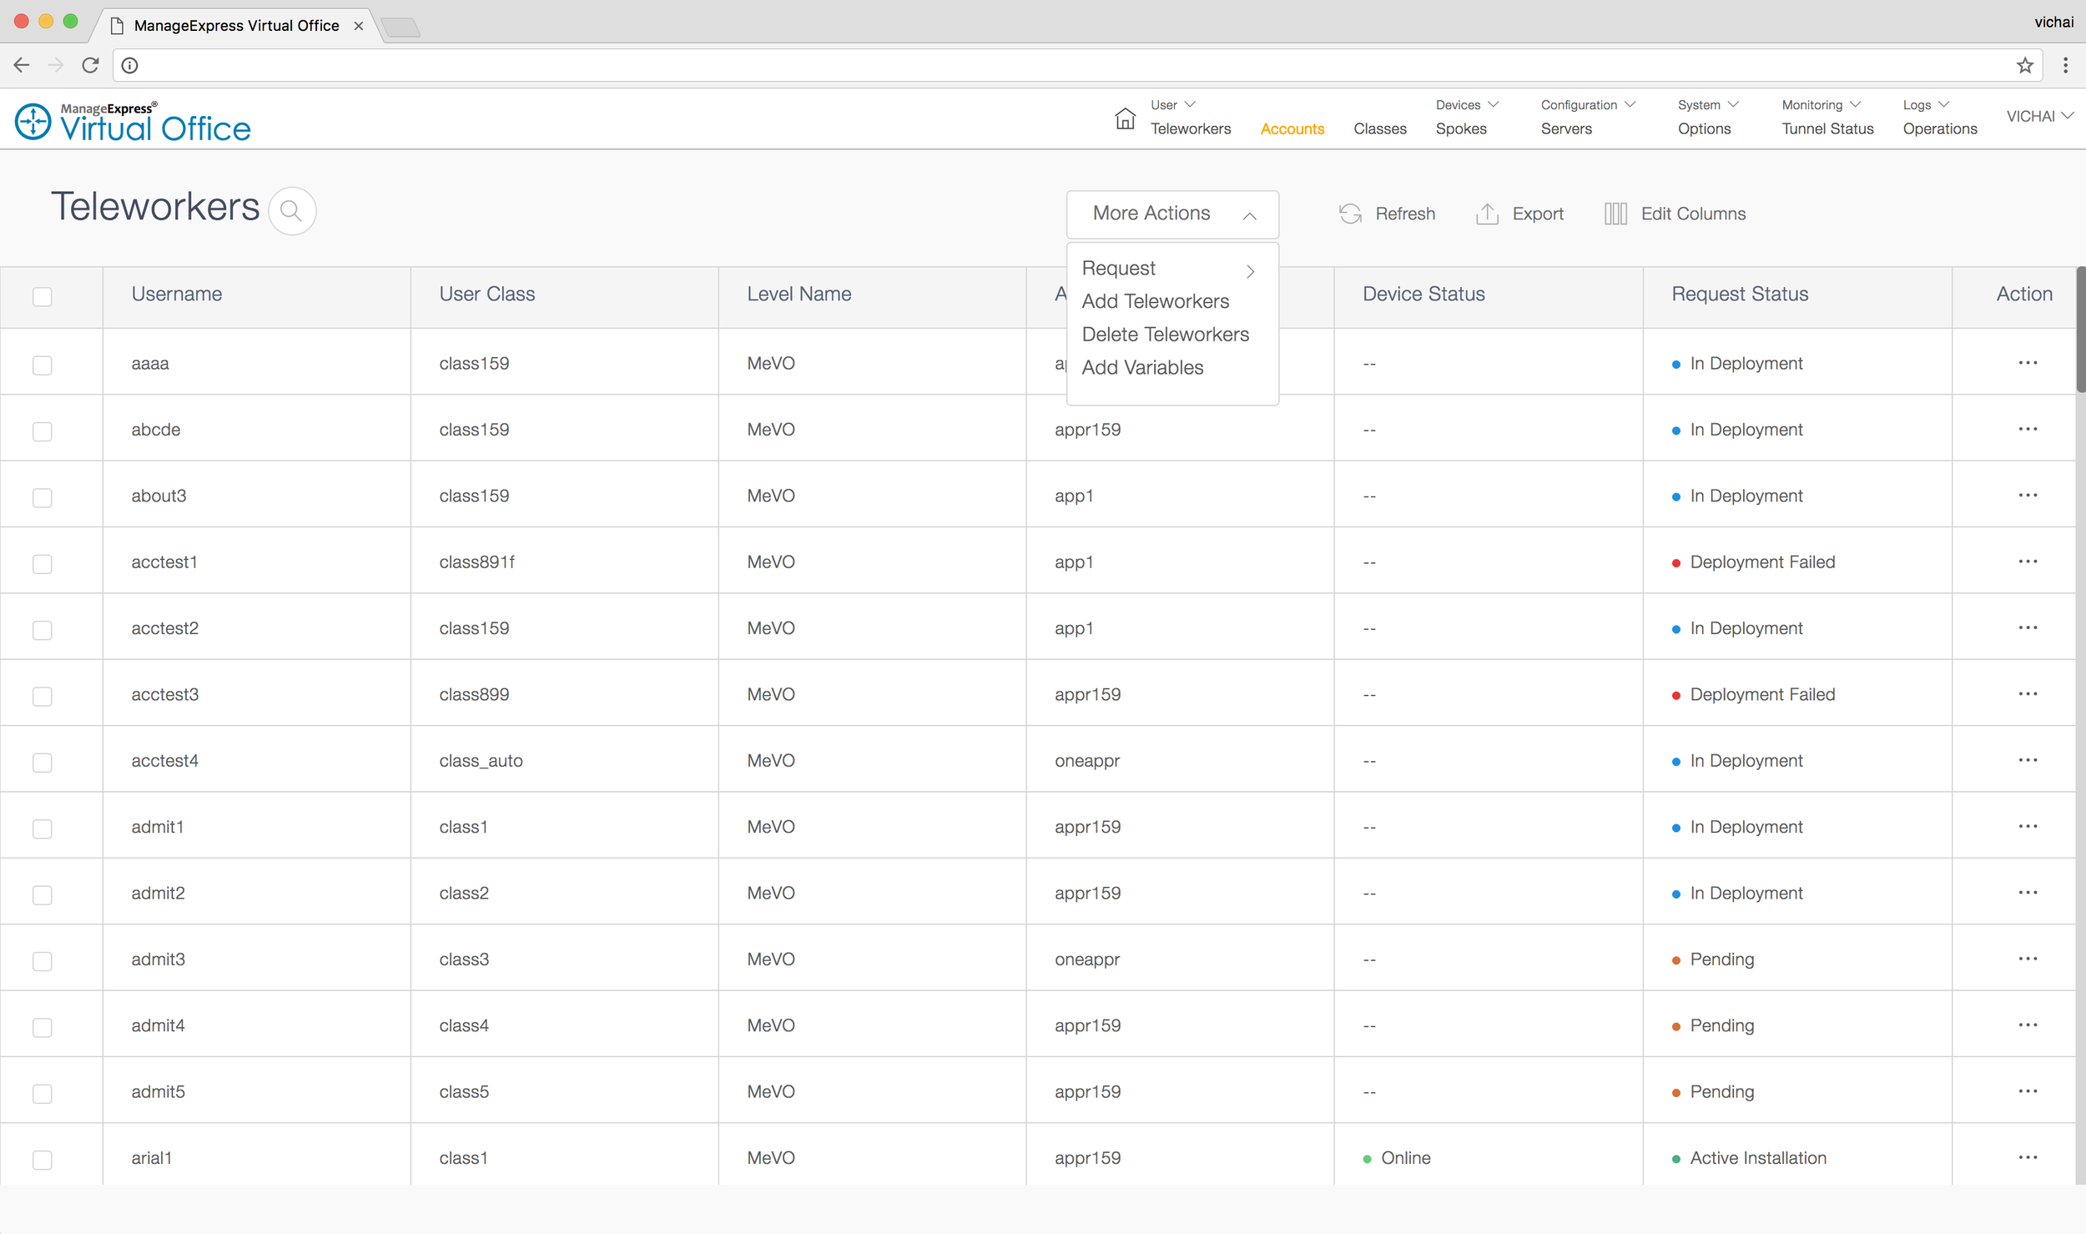Open action ellipsis for acctest1 row

click(2027, 562)
